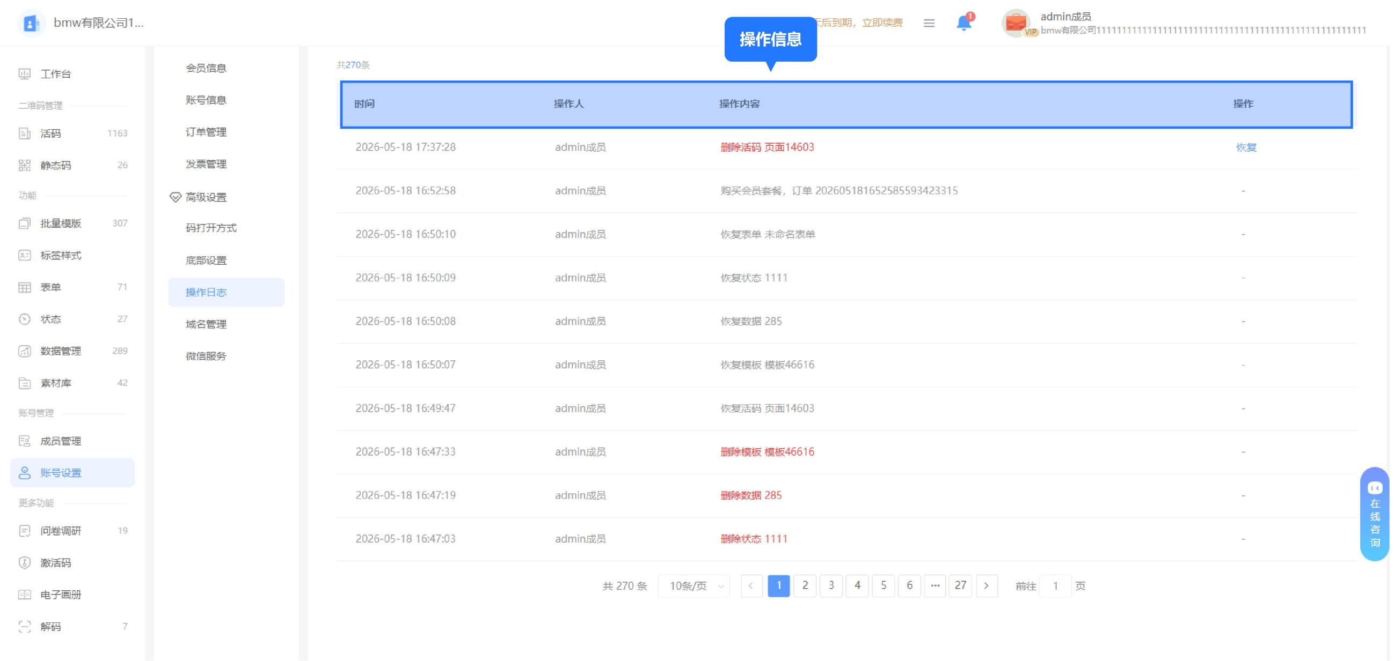Click the 共270条 total count text
The image size is (1394, 661).
353,65
